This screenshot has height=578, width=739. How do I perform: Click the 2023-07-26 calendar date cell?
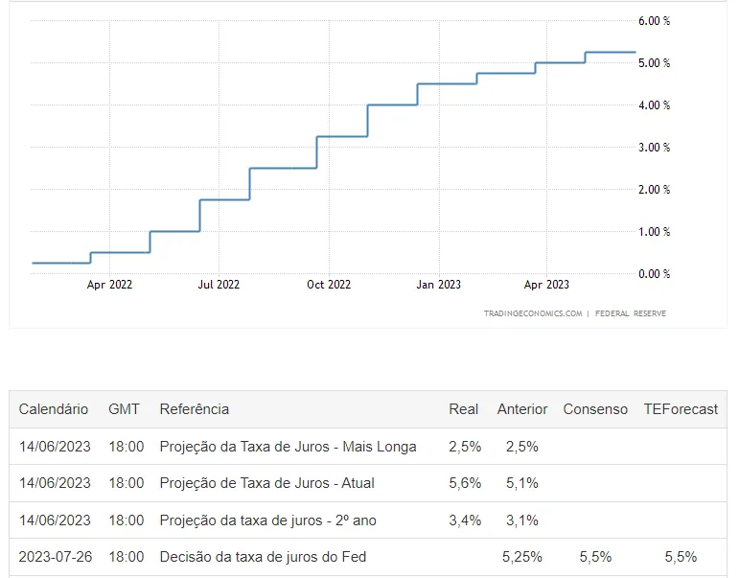(56, 557)
